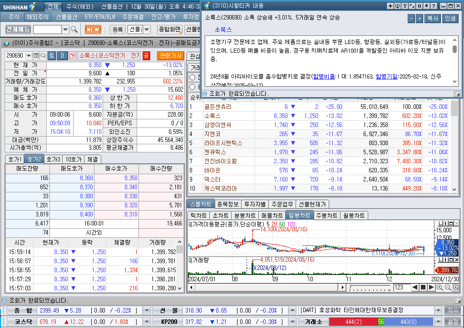The image size is (464, 328).
Task: Click the auto-fit magnifier A icon on chart
Action: click(x=456, y=287)
